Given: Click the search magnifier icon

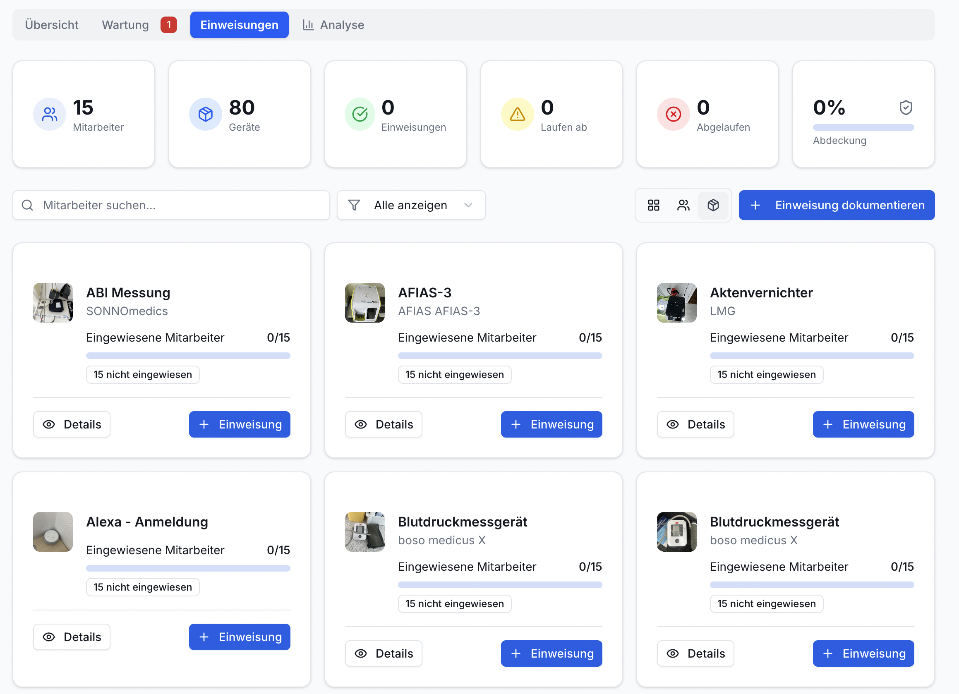Looking at the screenshot, I should [27, 206].
